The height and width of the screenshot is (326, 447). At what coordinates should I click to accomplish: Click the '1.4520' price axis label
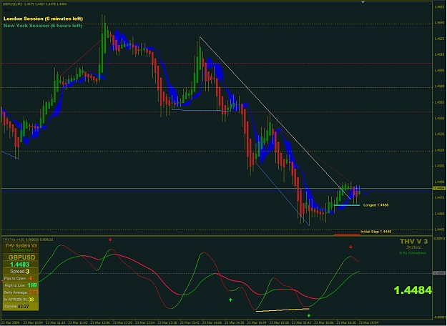439,150
